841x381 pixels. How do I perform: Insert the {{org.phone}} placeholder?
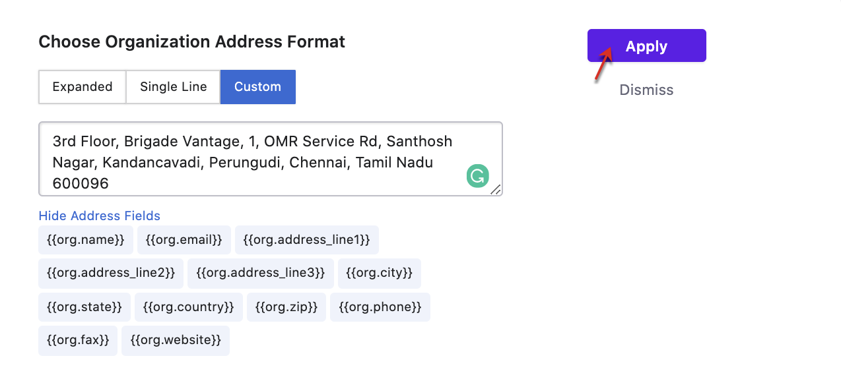coord(380,307)
